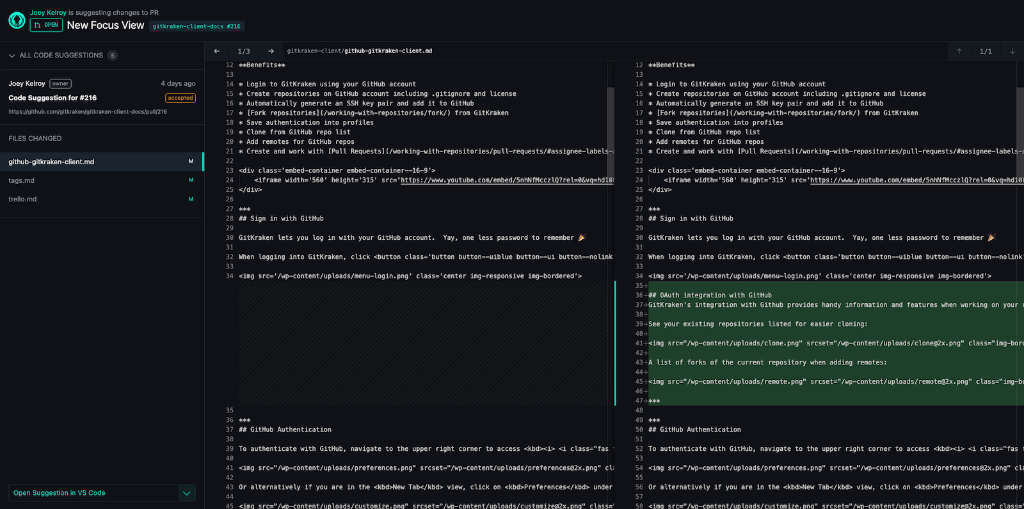Click left pane line '* Clone from GitHub repo list'
1024x509 pixels.
coord(294,132)
